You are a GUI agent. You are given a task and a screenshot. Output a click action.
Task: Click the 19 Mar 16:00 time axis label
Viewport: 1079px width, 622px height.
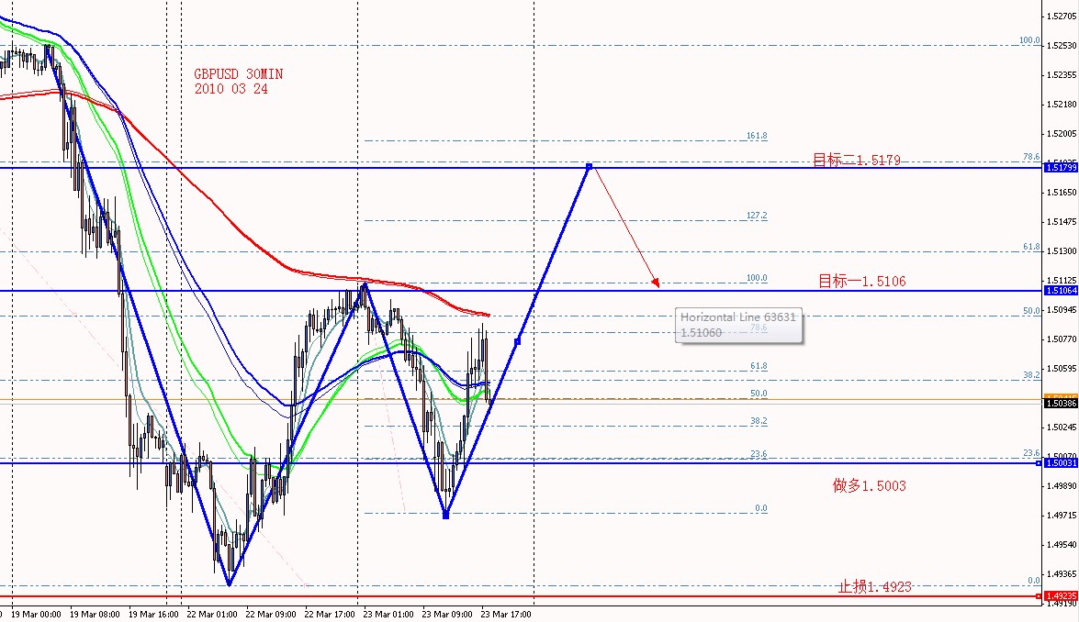click(153, 614)
